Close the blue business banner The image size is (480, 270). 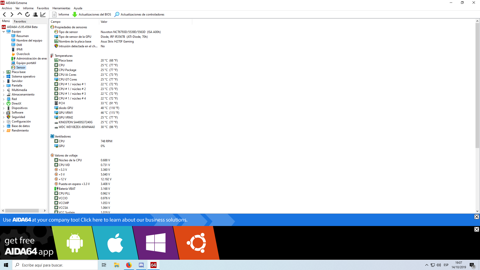[477, 217]
